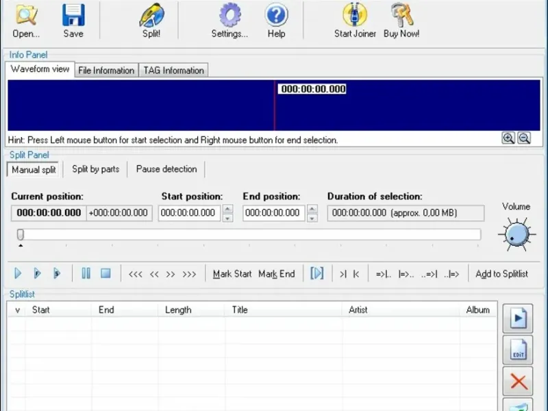Play selected splitlist item

518,319
